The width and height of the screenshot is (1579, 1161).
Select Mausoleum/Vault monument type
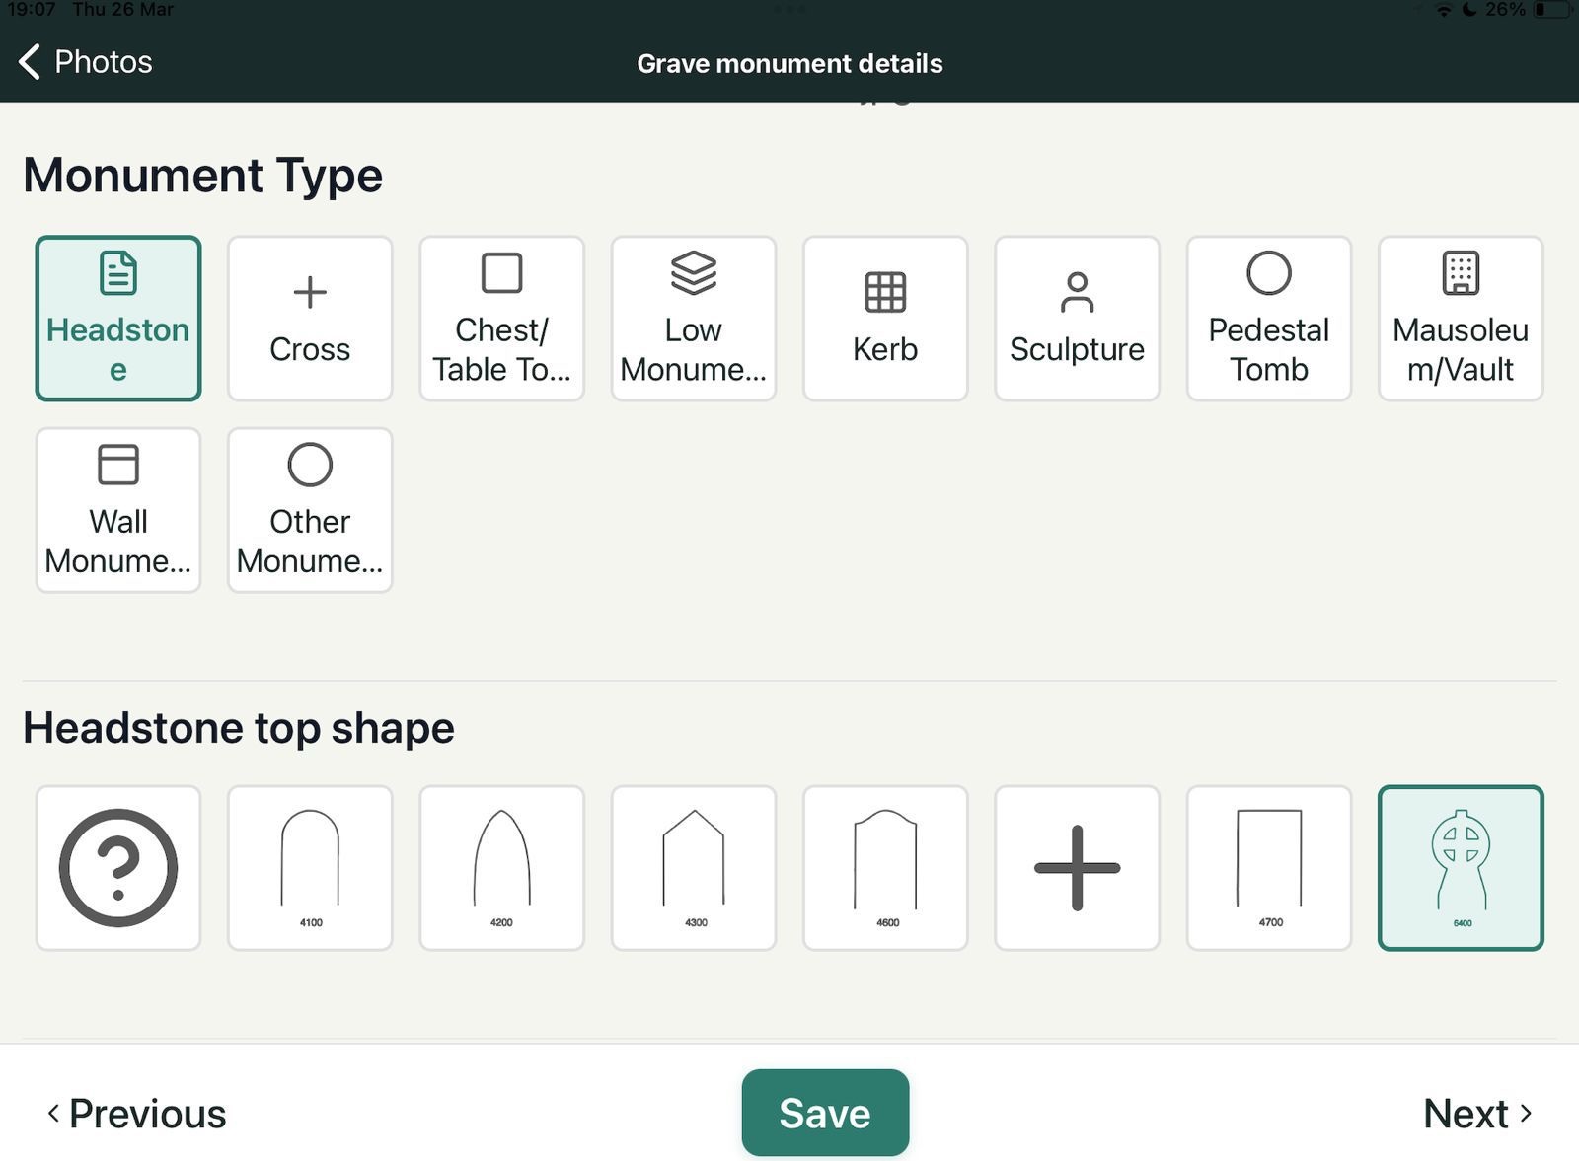coord(1461,319)
